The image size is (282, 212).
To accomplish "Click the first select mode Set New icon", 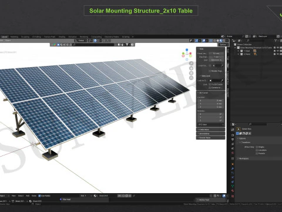I will click(237, 134).
